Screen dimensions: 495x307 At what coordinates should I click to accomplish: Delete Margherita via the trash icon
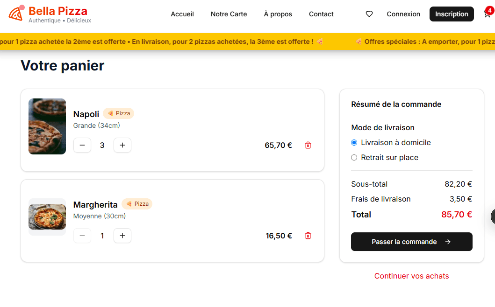click(308, 236)
